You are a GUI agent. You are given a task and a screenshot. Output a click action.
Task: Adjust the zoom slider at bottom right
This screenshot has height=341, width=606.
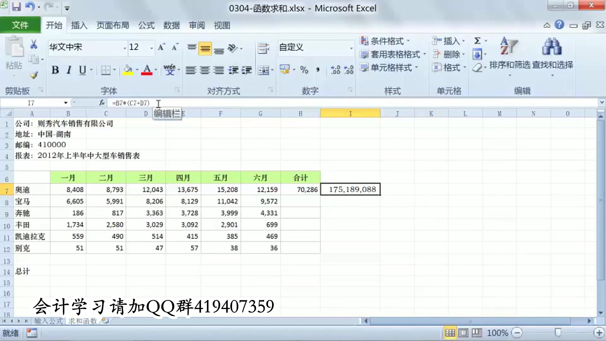coord(557,332)
